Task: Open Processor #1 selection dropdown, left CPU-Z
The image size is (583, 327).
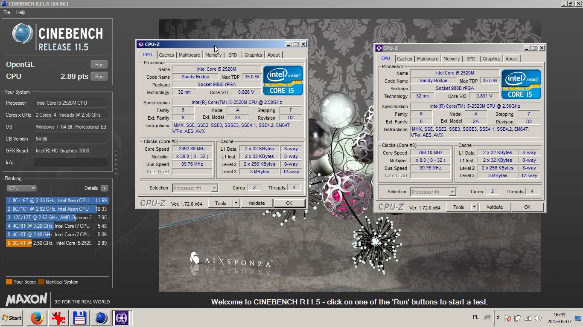Action: [x=195, y=188]
